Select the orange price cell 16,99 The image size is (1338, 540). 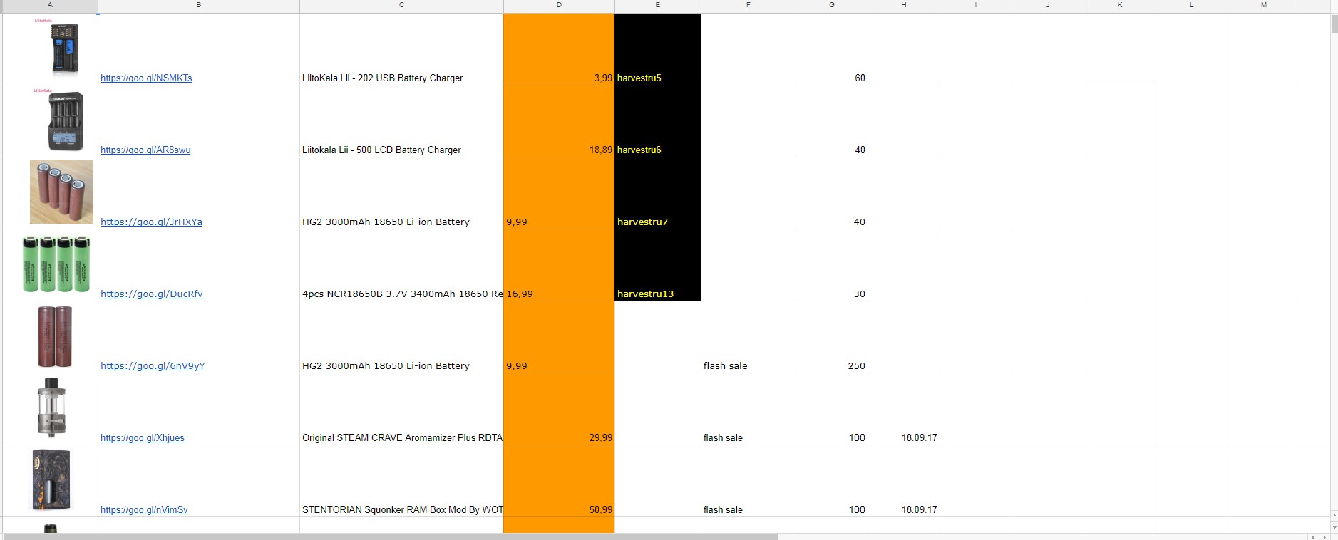point(559,265)
